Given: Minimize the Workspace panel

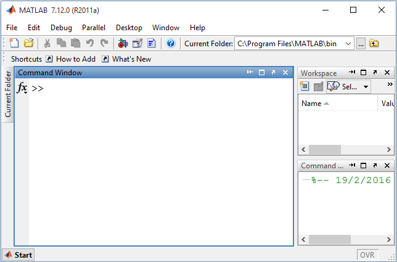Looking at the screenshot, I should pos(352,72).
